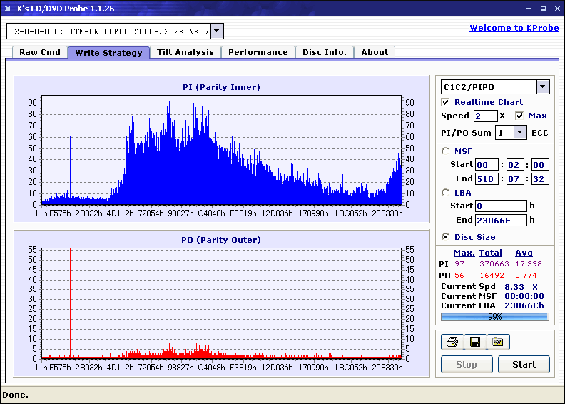The width and height of the screenshot is (565, 404).
Task: Toggle the Realtime Chart checkbox
Action: [446, 102]
